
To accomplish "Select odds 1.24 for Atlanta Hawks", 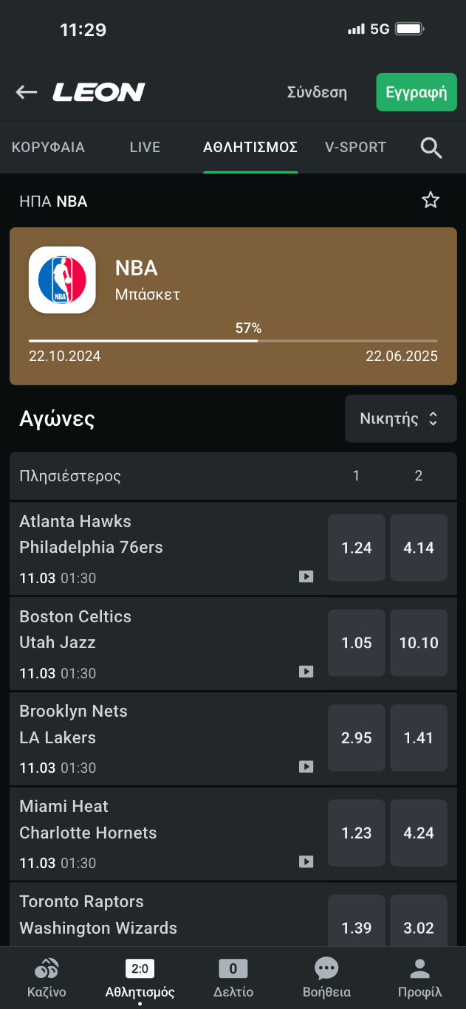I will point(357,548).
